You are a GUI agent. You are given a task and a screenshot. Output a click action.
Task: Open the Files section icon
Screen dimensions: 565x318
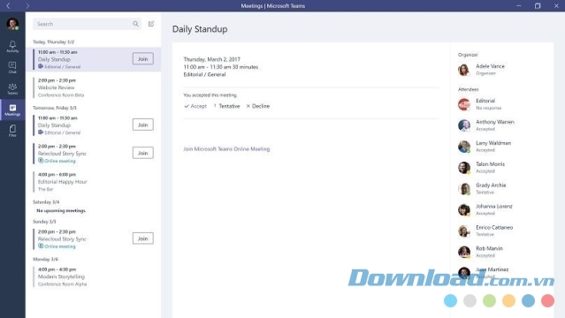click(12, 131)
